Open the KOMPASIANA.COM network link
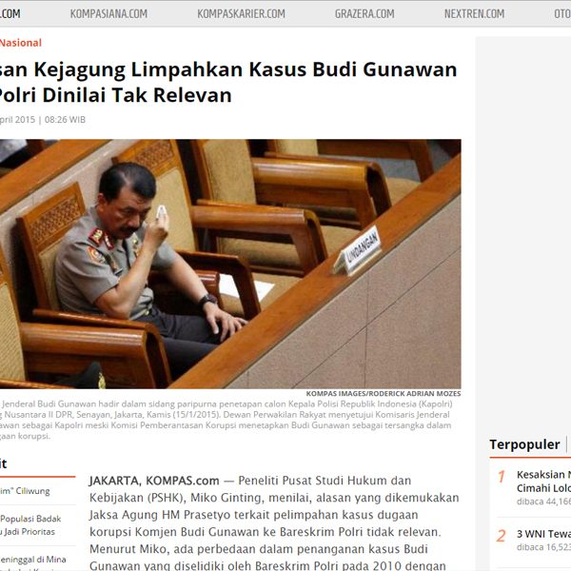Screen dimensions: 571x571 pos(108,13)
